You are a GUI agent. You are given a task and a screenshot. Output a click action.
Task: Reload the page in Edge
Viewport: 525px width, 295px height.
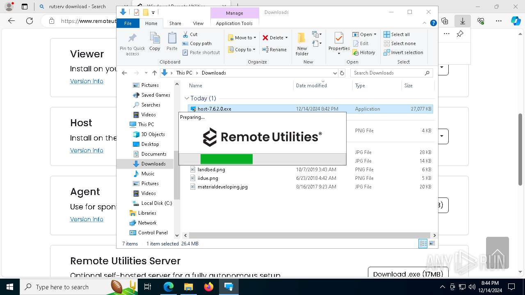(x=30, y=21)
